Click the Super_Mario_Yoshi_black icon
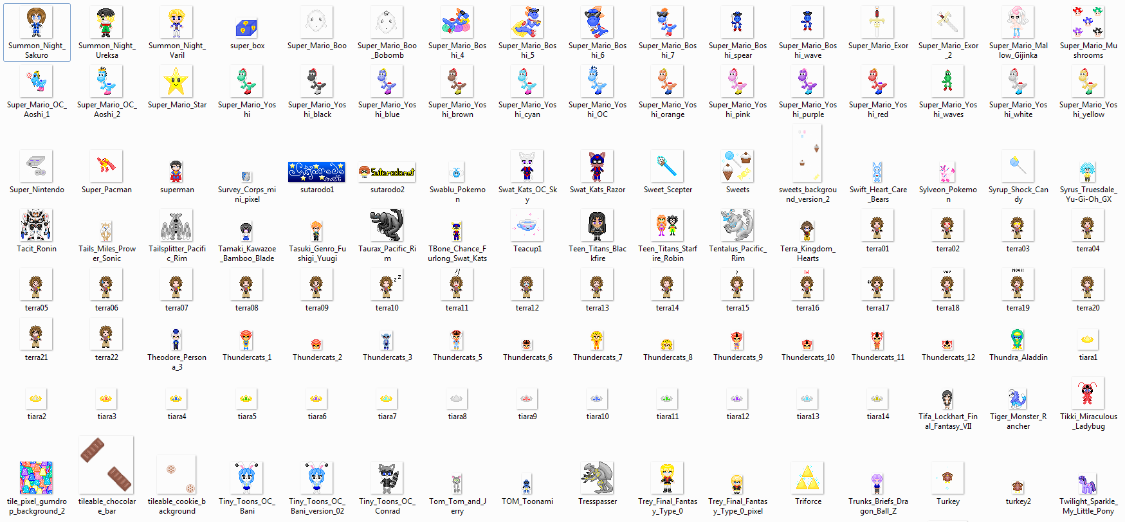 click(x=317, y=81)
